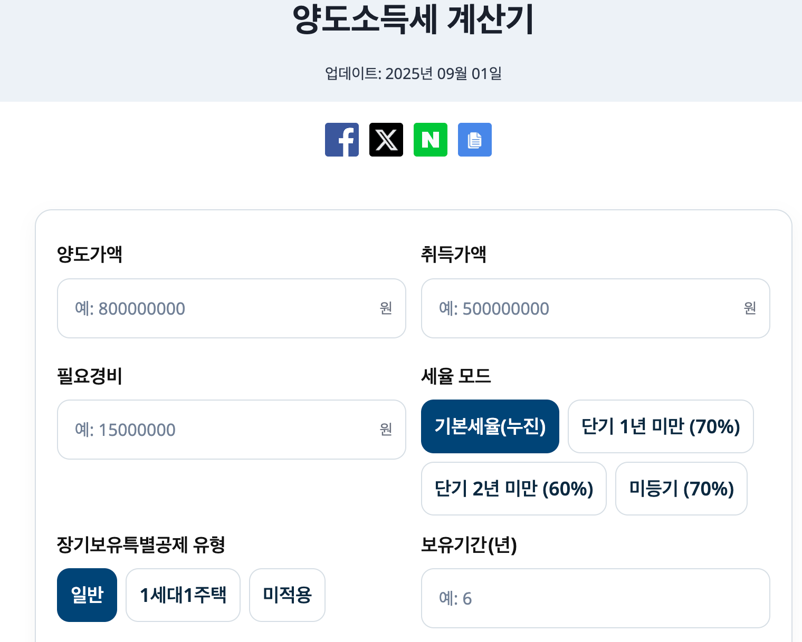Share the page on X
The width and height of the screenshot is (802, 642).
point(386,140)
